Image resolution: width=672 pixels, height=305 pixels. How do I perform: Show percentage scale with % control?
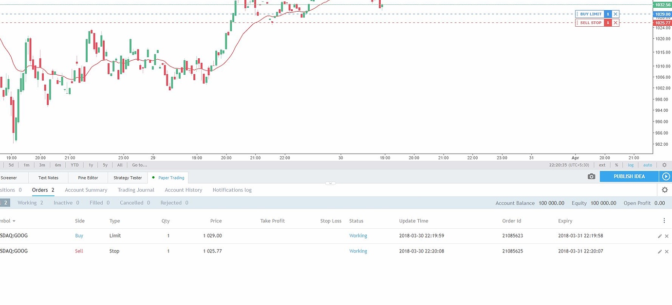(x=615, y=165)
